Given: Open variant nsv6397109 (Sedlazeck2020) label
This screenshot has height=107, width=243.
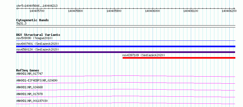Looking at the screenshot, I should [x=144, y=55].
